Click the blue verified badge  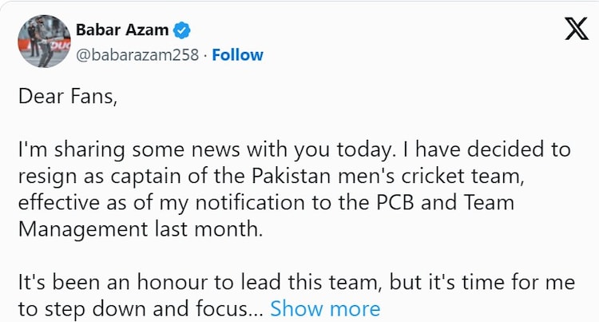click(183, 30)
